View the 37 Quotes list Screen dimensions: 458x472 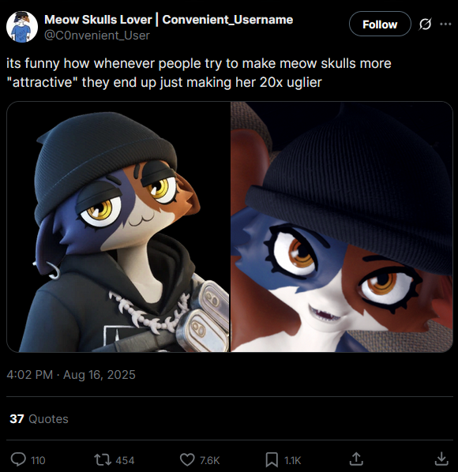click(x=39, y=418)
